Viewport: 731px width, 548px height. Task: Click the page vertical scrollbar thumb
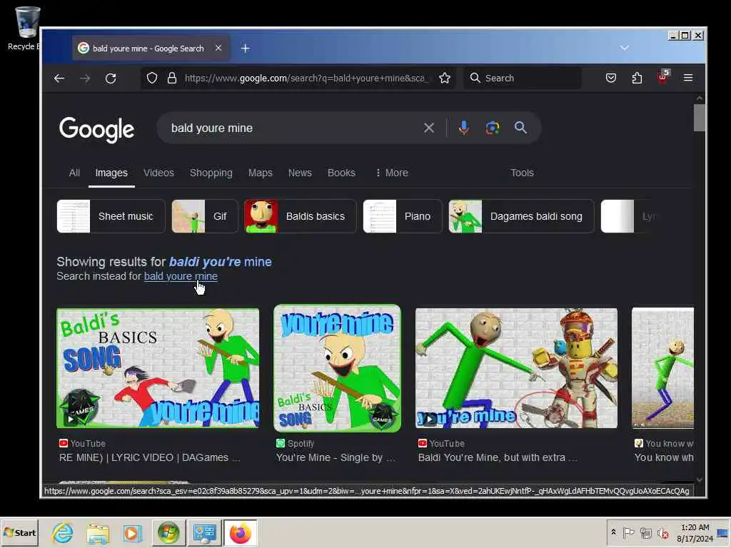pos(700,118)
